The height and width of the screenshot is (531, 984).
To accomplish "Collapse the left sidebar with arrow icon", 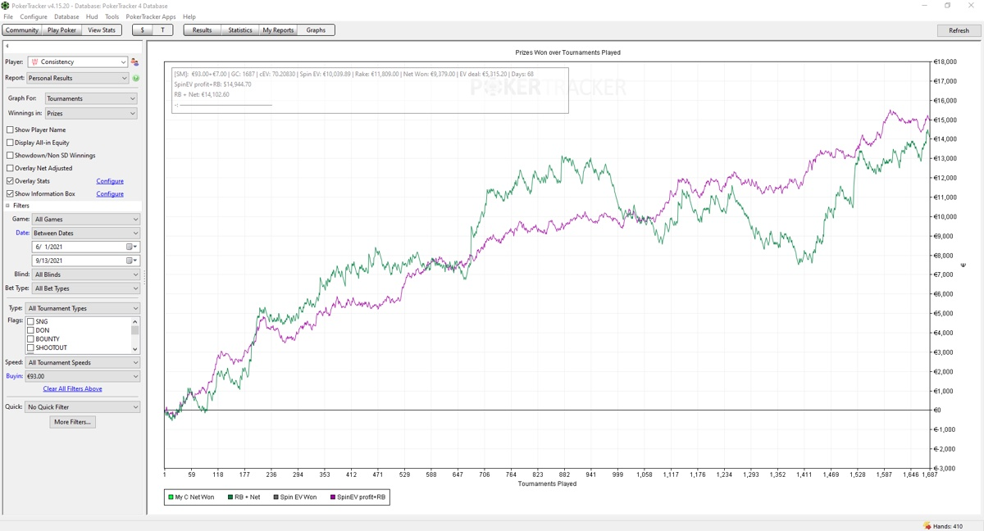I will 7,46.
